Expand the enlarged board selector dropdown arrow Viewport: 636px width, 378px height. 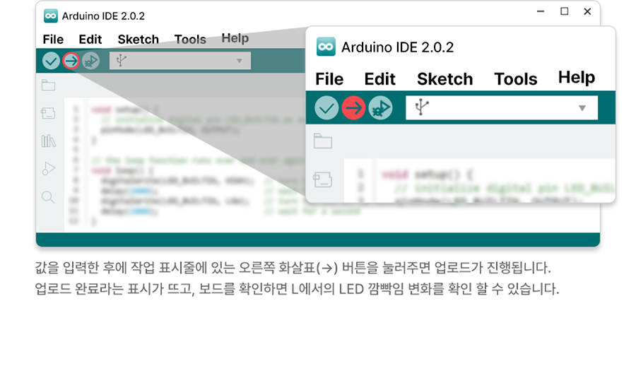click(582, 108)
